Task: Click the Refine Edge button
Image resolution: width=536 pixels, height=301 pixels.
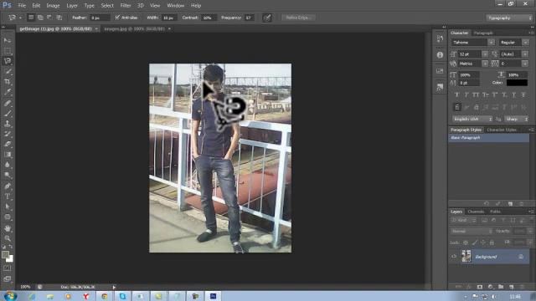Action: (297, 18)
